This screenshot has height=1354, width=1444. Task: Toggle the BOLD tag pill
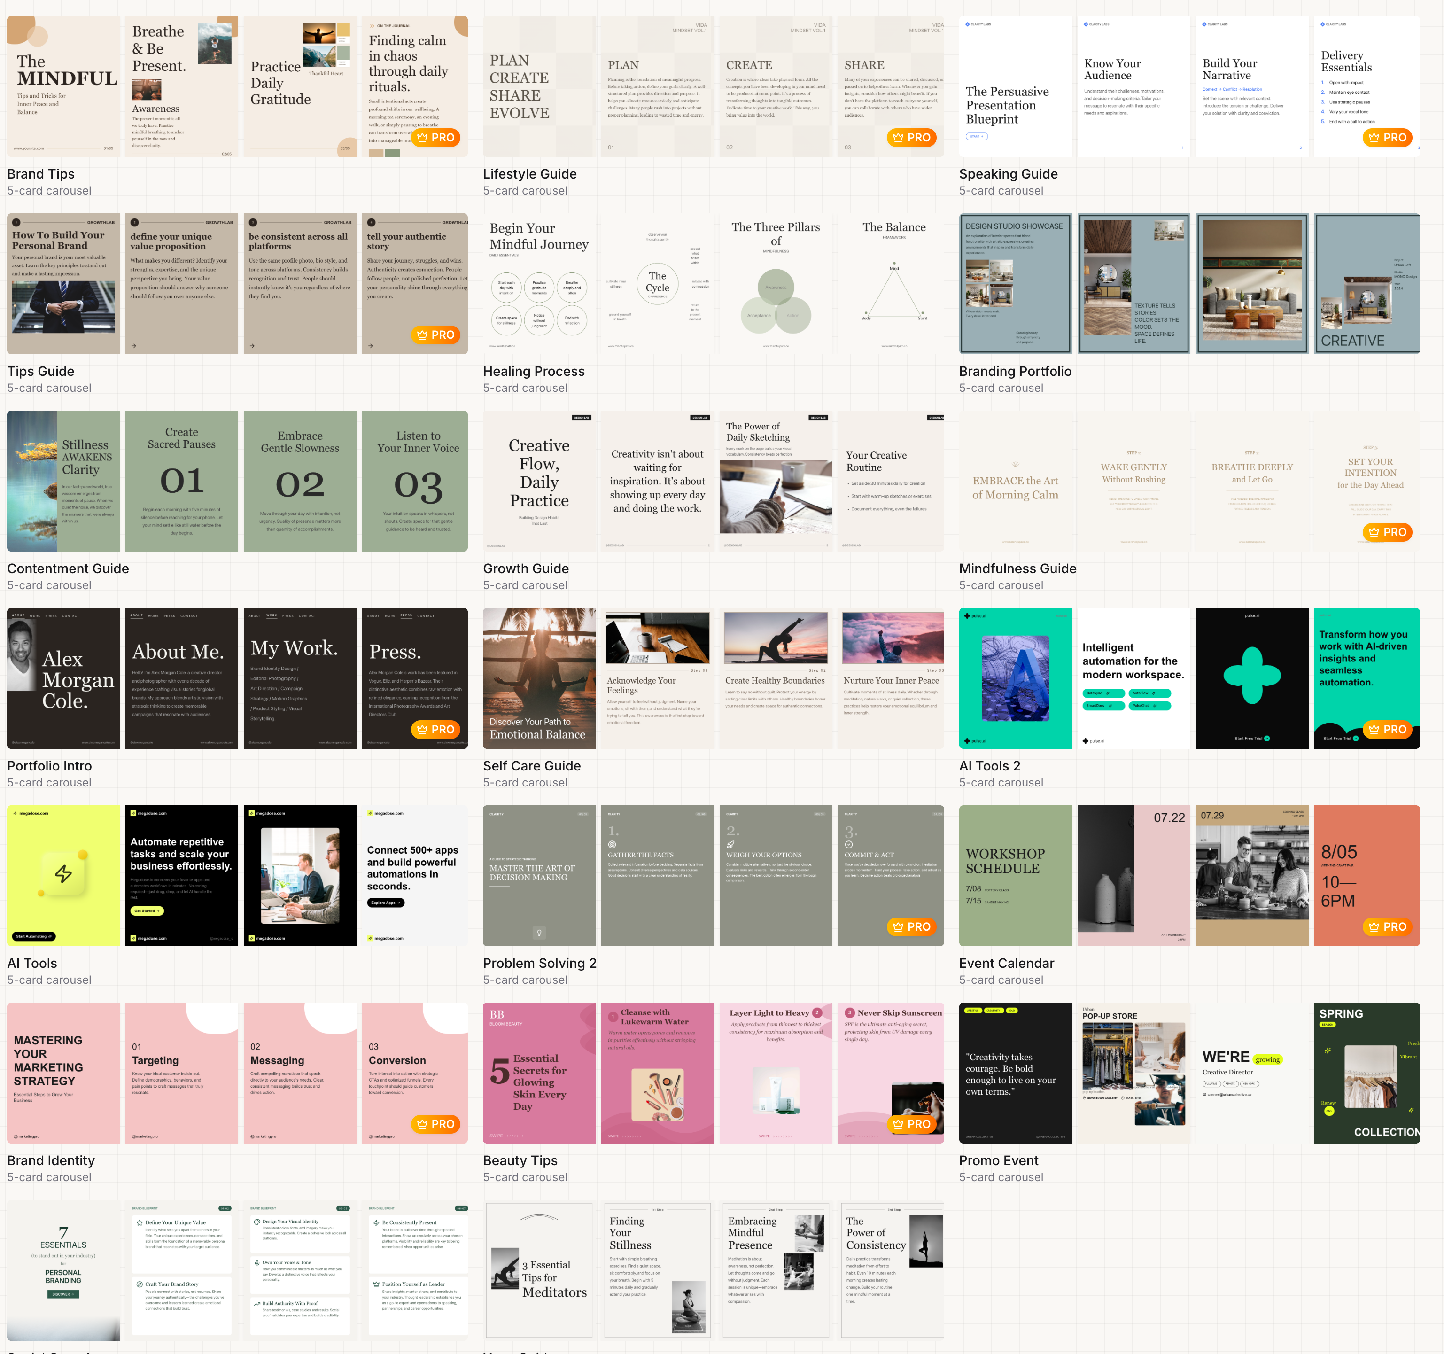pos(1012,1011)
